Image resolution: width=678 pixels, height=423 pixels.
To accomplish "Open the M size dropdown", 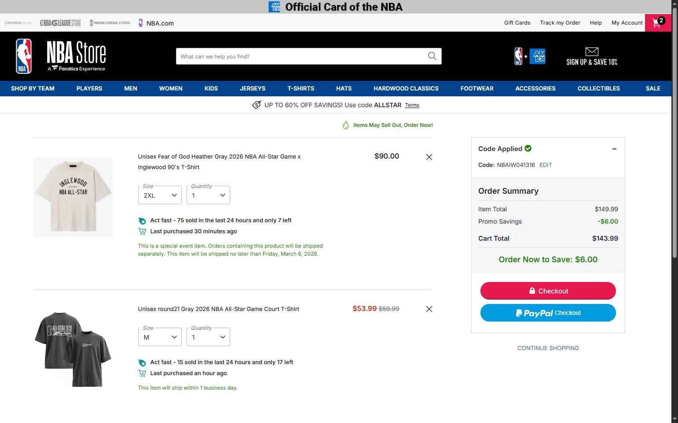I will point(160,337).
